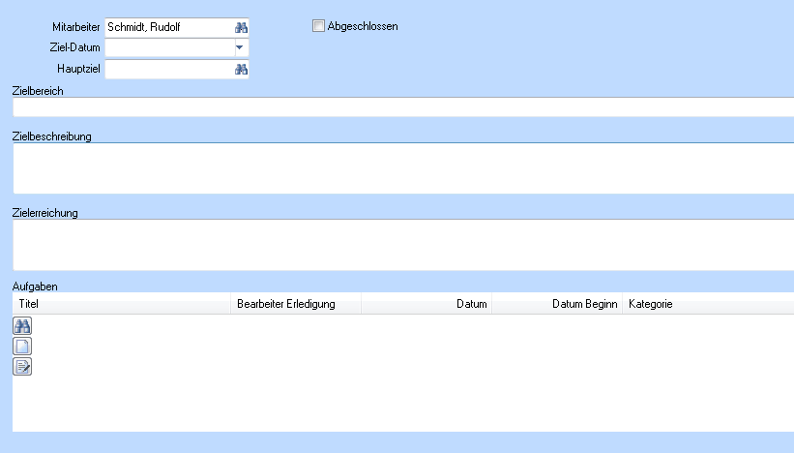Focus the Zielerreichung text area
The image size is (794, 453).
(403, 245)
